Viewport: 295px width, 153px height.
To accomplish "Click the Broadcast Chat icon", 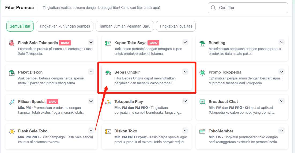I will click(202, 102).
